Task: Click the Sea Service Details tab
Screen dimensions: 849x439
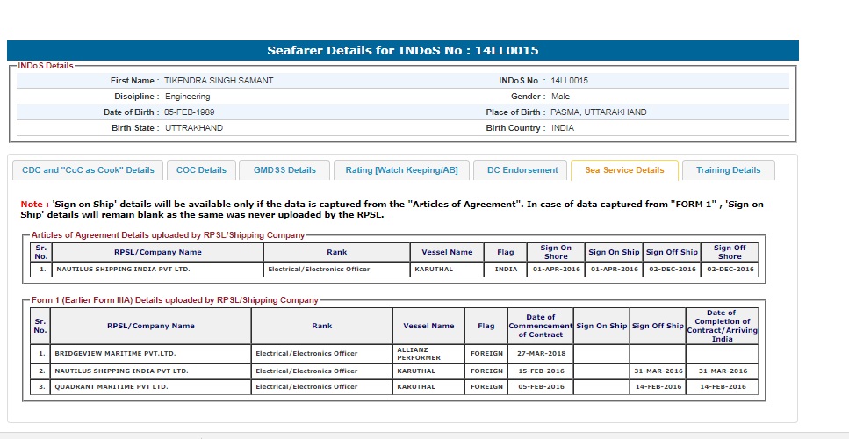Action: 624,170
